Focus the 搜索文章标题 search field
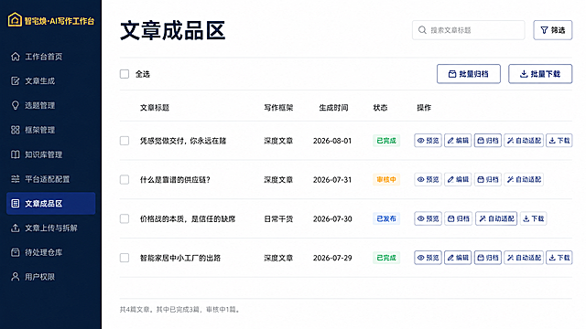The height and width of the screenshot is (329, 586). 468,30
